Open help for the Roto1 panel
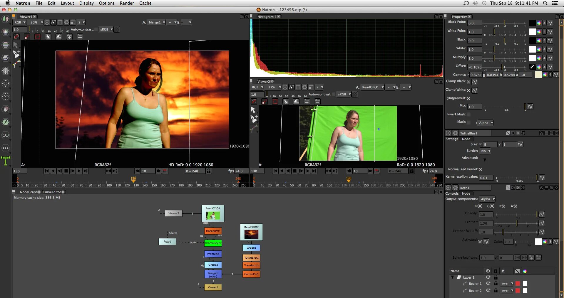This screenshot has height=298, width=564. pos(541,188)
